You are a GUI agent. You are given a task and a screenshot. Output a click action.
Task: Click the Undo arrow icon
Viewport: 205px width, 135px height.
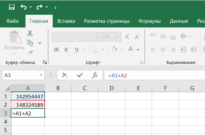pyautogui.click(x=23, y=7)
